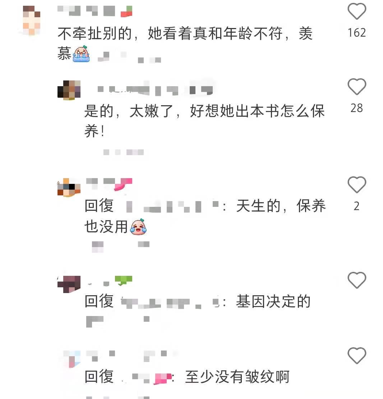Viewport: 383px width, 399px height.
Task: Open avatar of the 至少没有皱纹啊 reply author
Action: click(72, 359)
